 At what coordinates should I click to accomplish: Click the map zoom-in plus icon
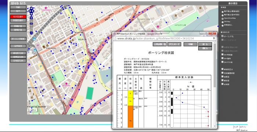pyautogui.click(x=31, y=18)
